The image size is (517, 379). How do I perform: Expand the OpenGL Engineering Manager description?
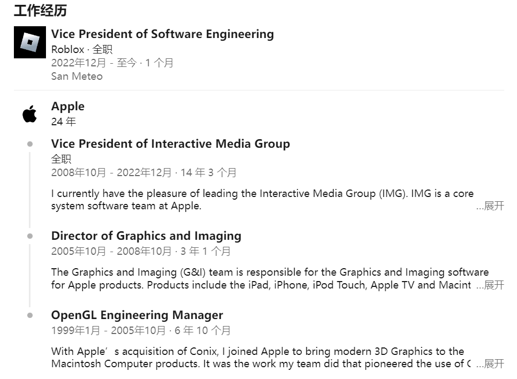490,364
